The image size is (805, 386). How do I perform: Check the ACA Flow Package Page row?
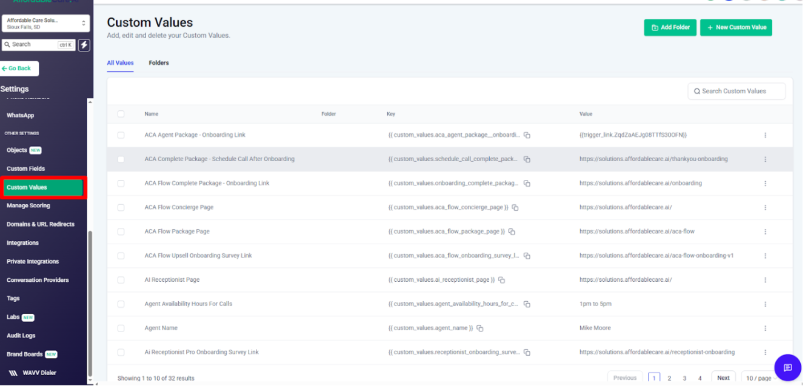click(x=121, y=231)
